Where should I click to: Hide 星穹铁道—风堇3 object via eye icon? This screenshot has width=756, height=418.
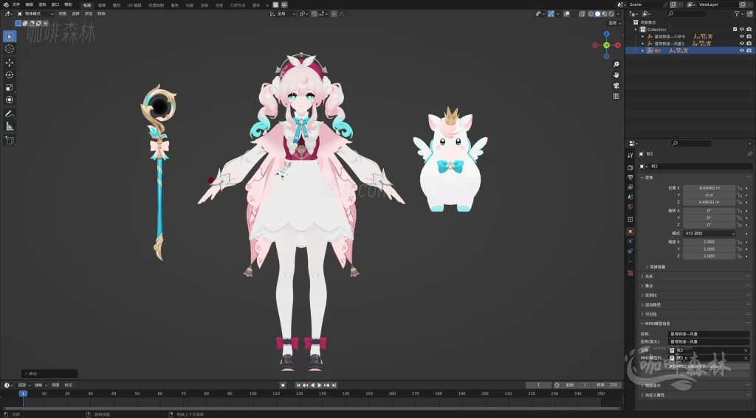point(742,43)
